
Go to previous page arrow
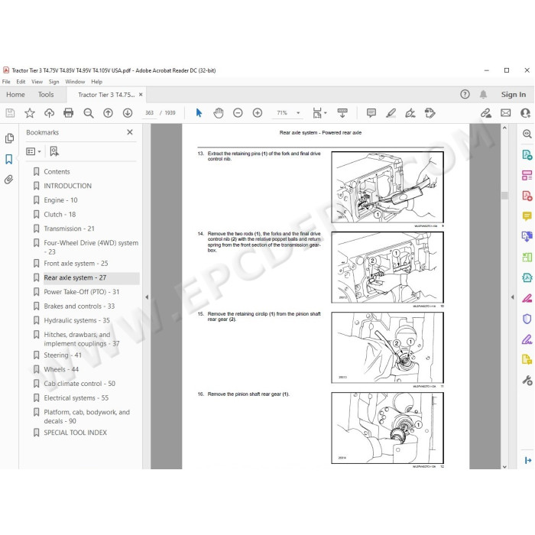coord(108,113)
